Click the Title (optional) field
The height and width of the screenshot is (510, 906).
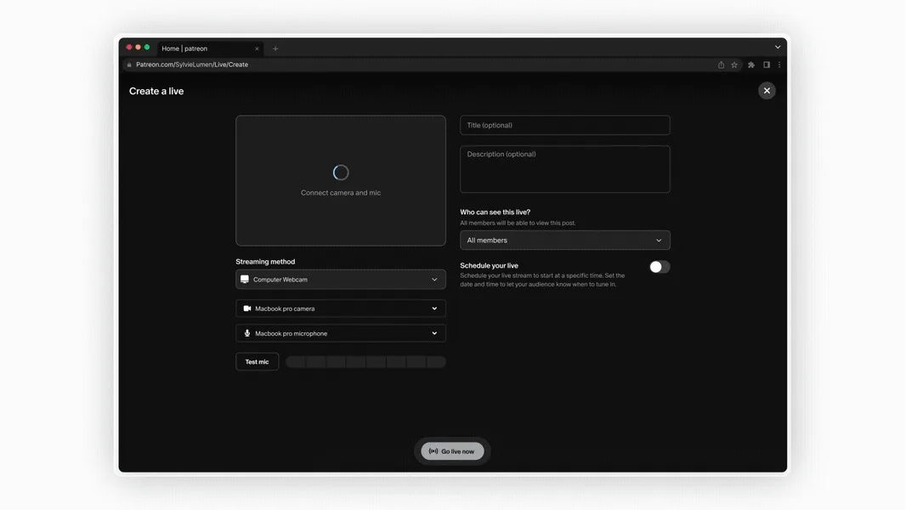click(x=564, y=125)
